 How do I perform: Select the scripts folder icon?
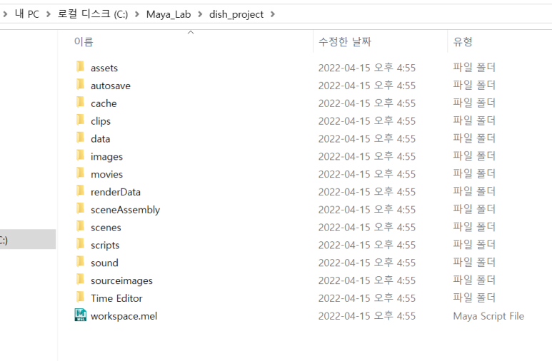pyautogui.click(x=80, y=244)
